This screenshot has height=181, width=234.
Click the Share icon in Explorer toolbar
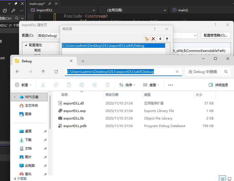(95, 85)
